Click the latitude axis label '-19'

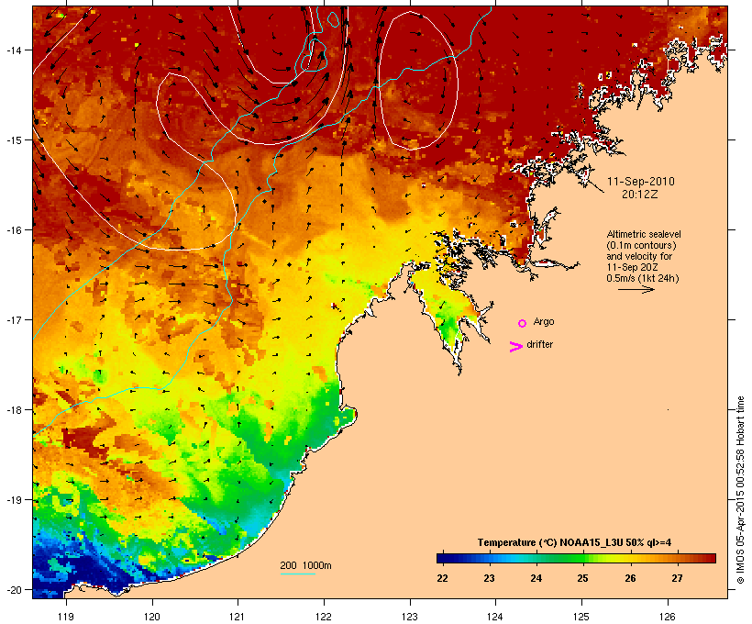tap(14, 500)
